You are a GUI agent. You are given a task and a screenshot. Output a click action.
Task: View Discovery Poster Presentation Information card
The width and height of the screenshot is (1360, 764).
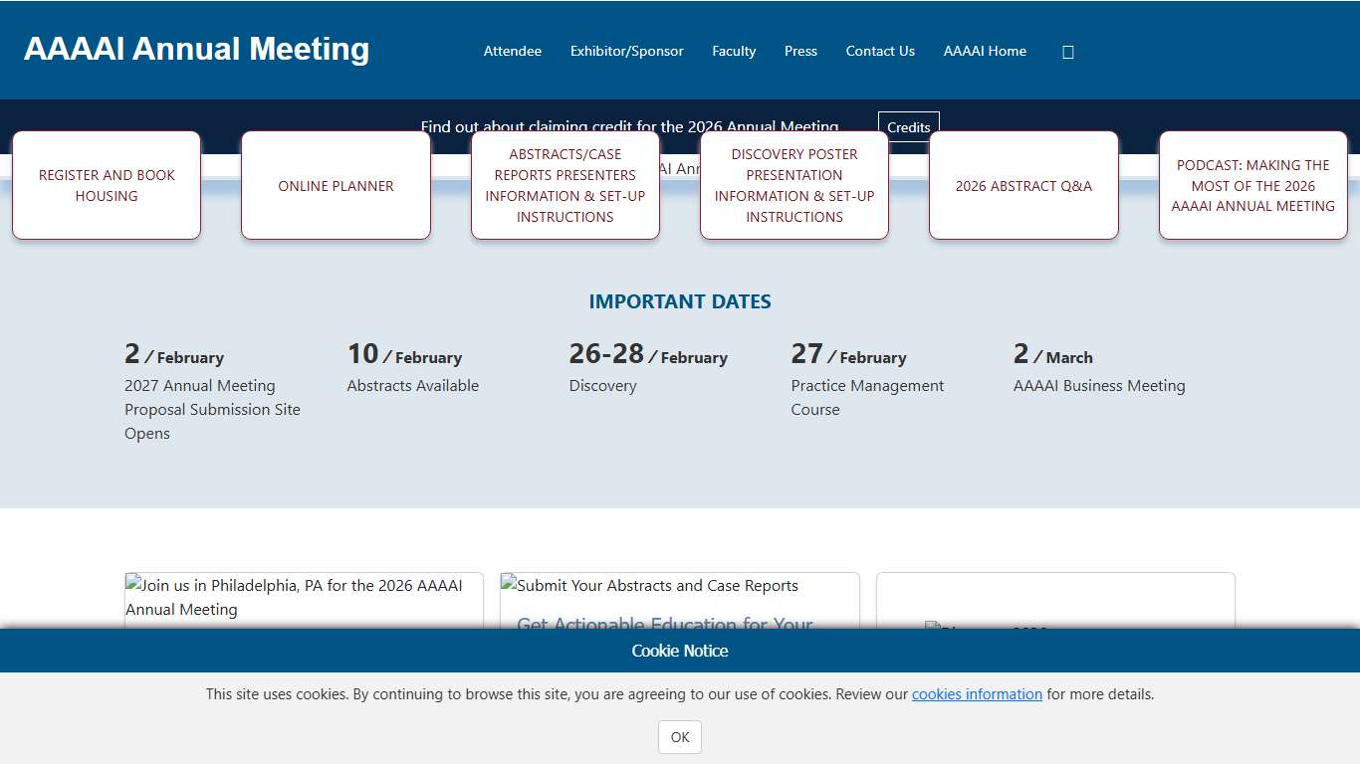793,185
